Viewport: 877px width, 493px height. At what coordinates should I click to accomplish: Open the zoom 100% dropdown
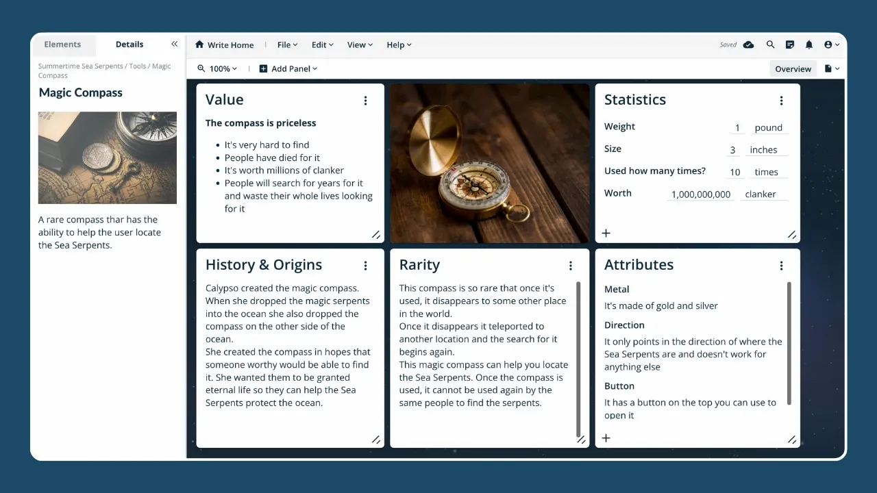click(217, 68)
